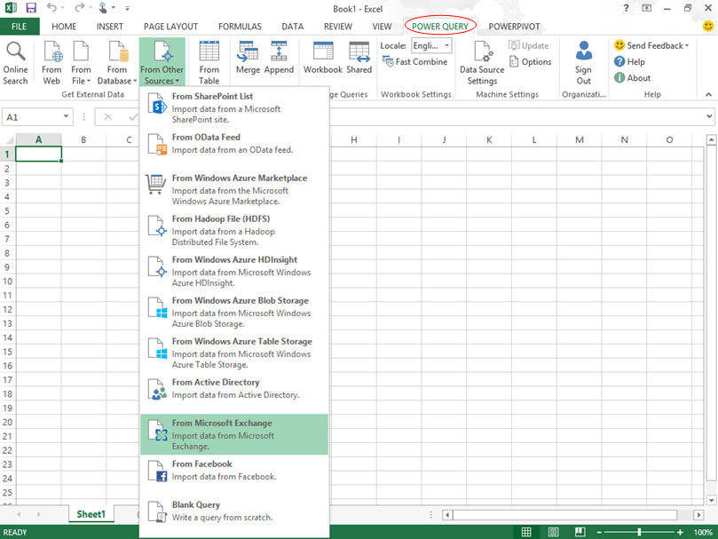Open Power Query Options

(x=530, y=62)
